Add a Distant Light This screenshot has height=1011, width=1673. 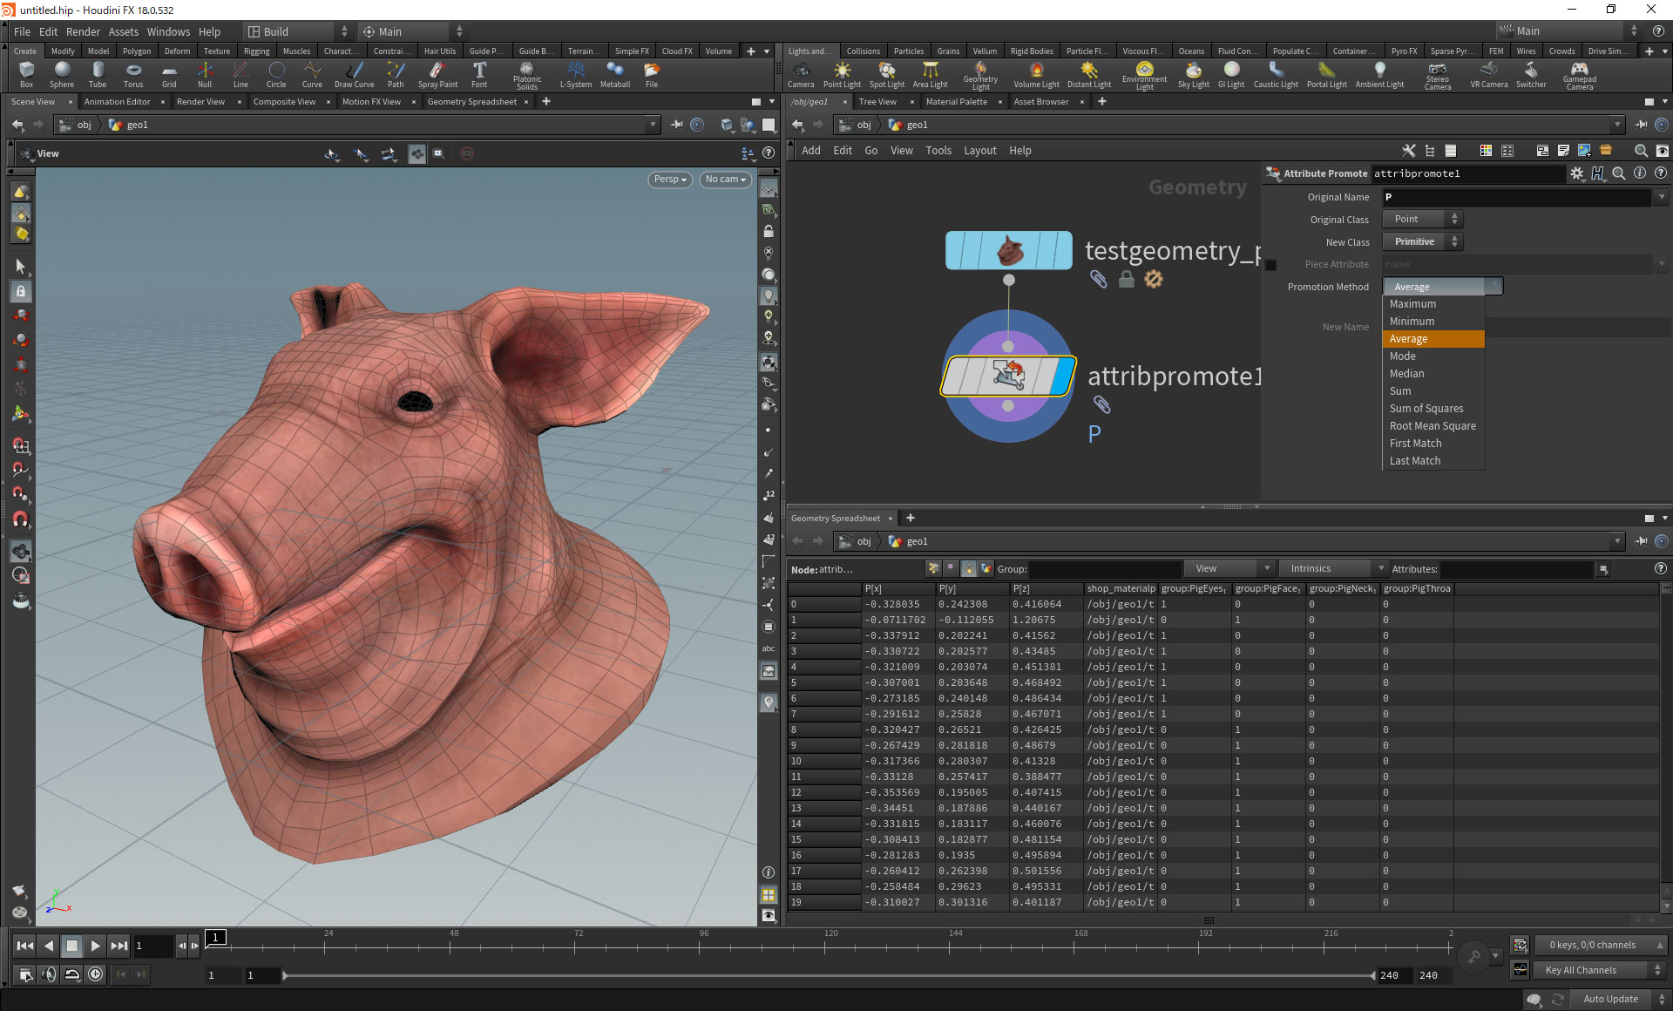(x=1089, y=75)
